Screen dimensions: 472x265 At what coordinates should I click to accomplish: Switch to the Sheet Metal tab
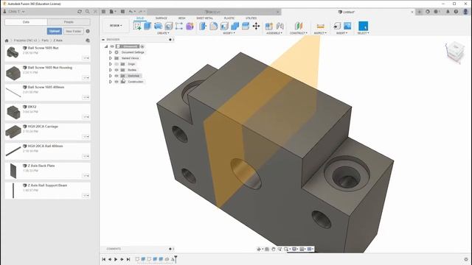tap(205, 18)
